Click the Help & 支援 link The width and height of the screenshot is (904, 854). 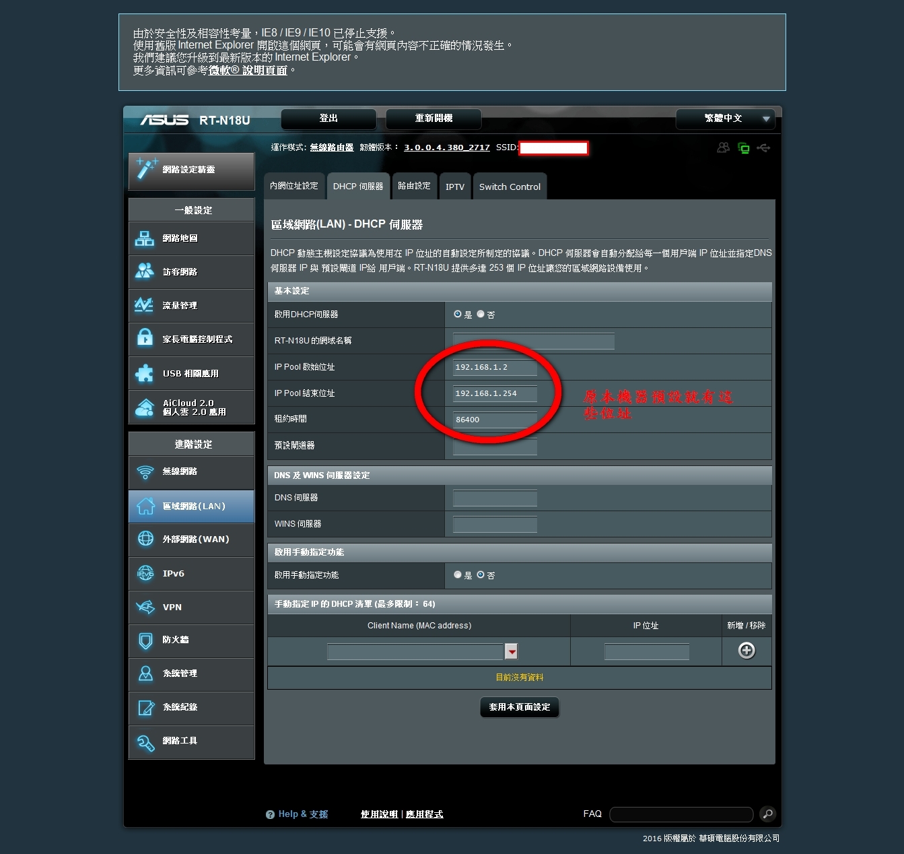tap(304, 814)
